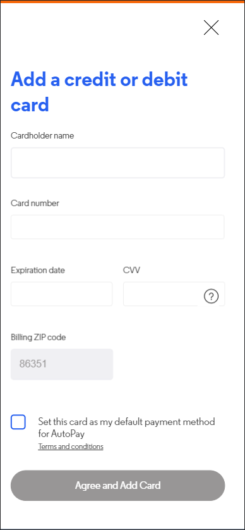This screenshot has height=530, width=245.
Task: Click the Billing ZIP code label
Action: [x=38, y=337]
